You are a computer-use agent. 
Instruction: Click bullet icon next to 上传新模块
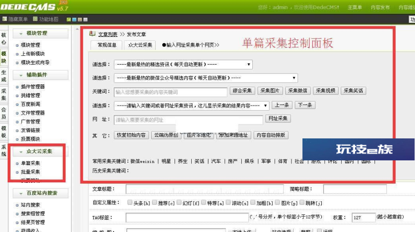click(x=17, y=54)
